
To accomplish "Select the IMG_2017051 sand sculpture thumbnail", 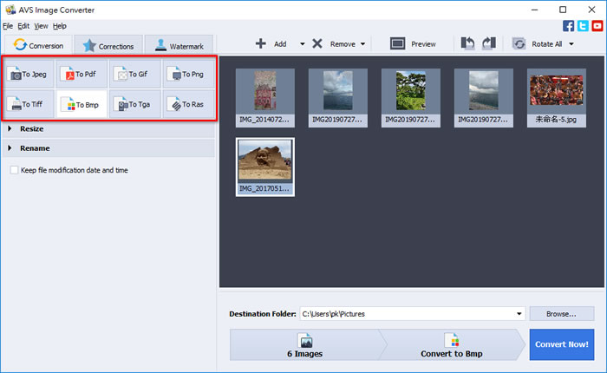I will (264, 167).
